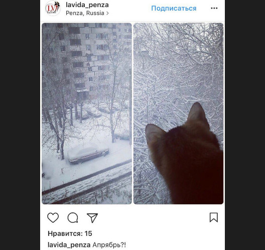Open the LV profile avatar

(x=53, y=8)
